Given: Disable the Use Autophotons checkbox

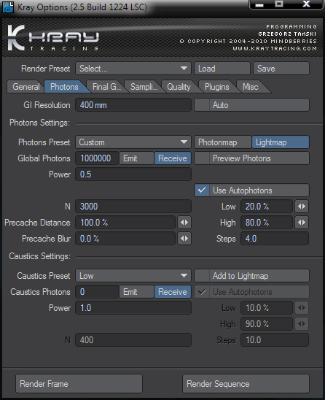Looking at the screenshot, I should pyautogui.click(x=202, y=191).
